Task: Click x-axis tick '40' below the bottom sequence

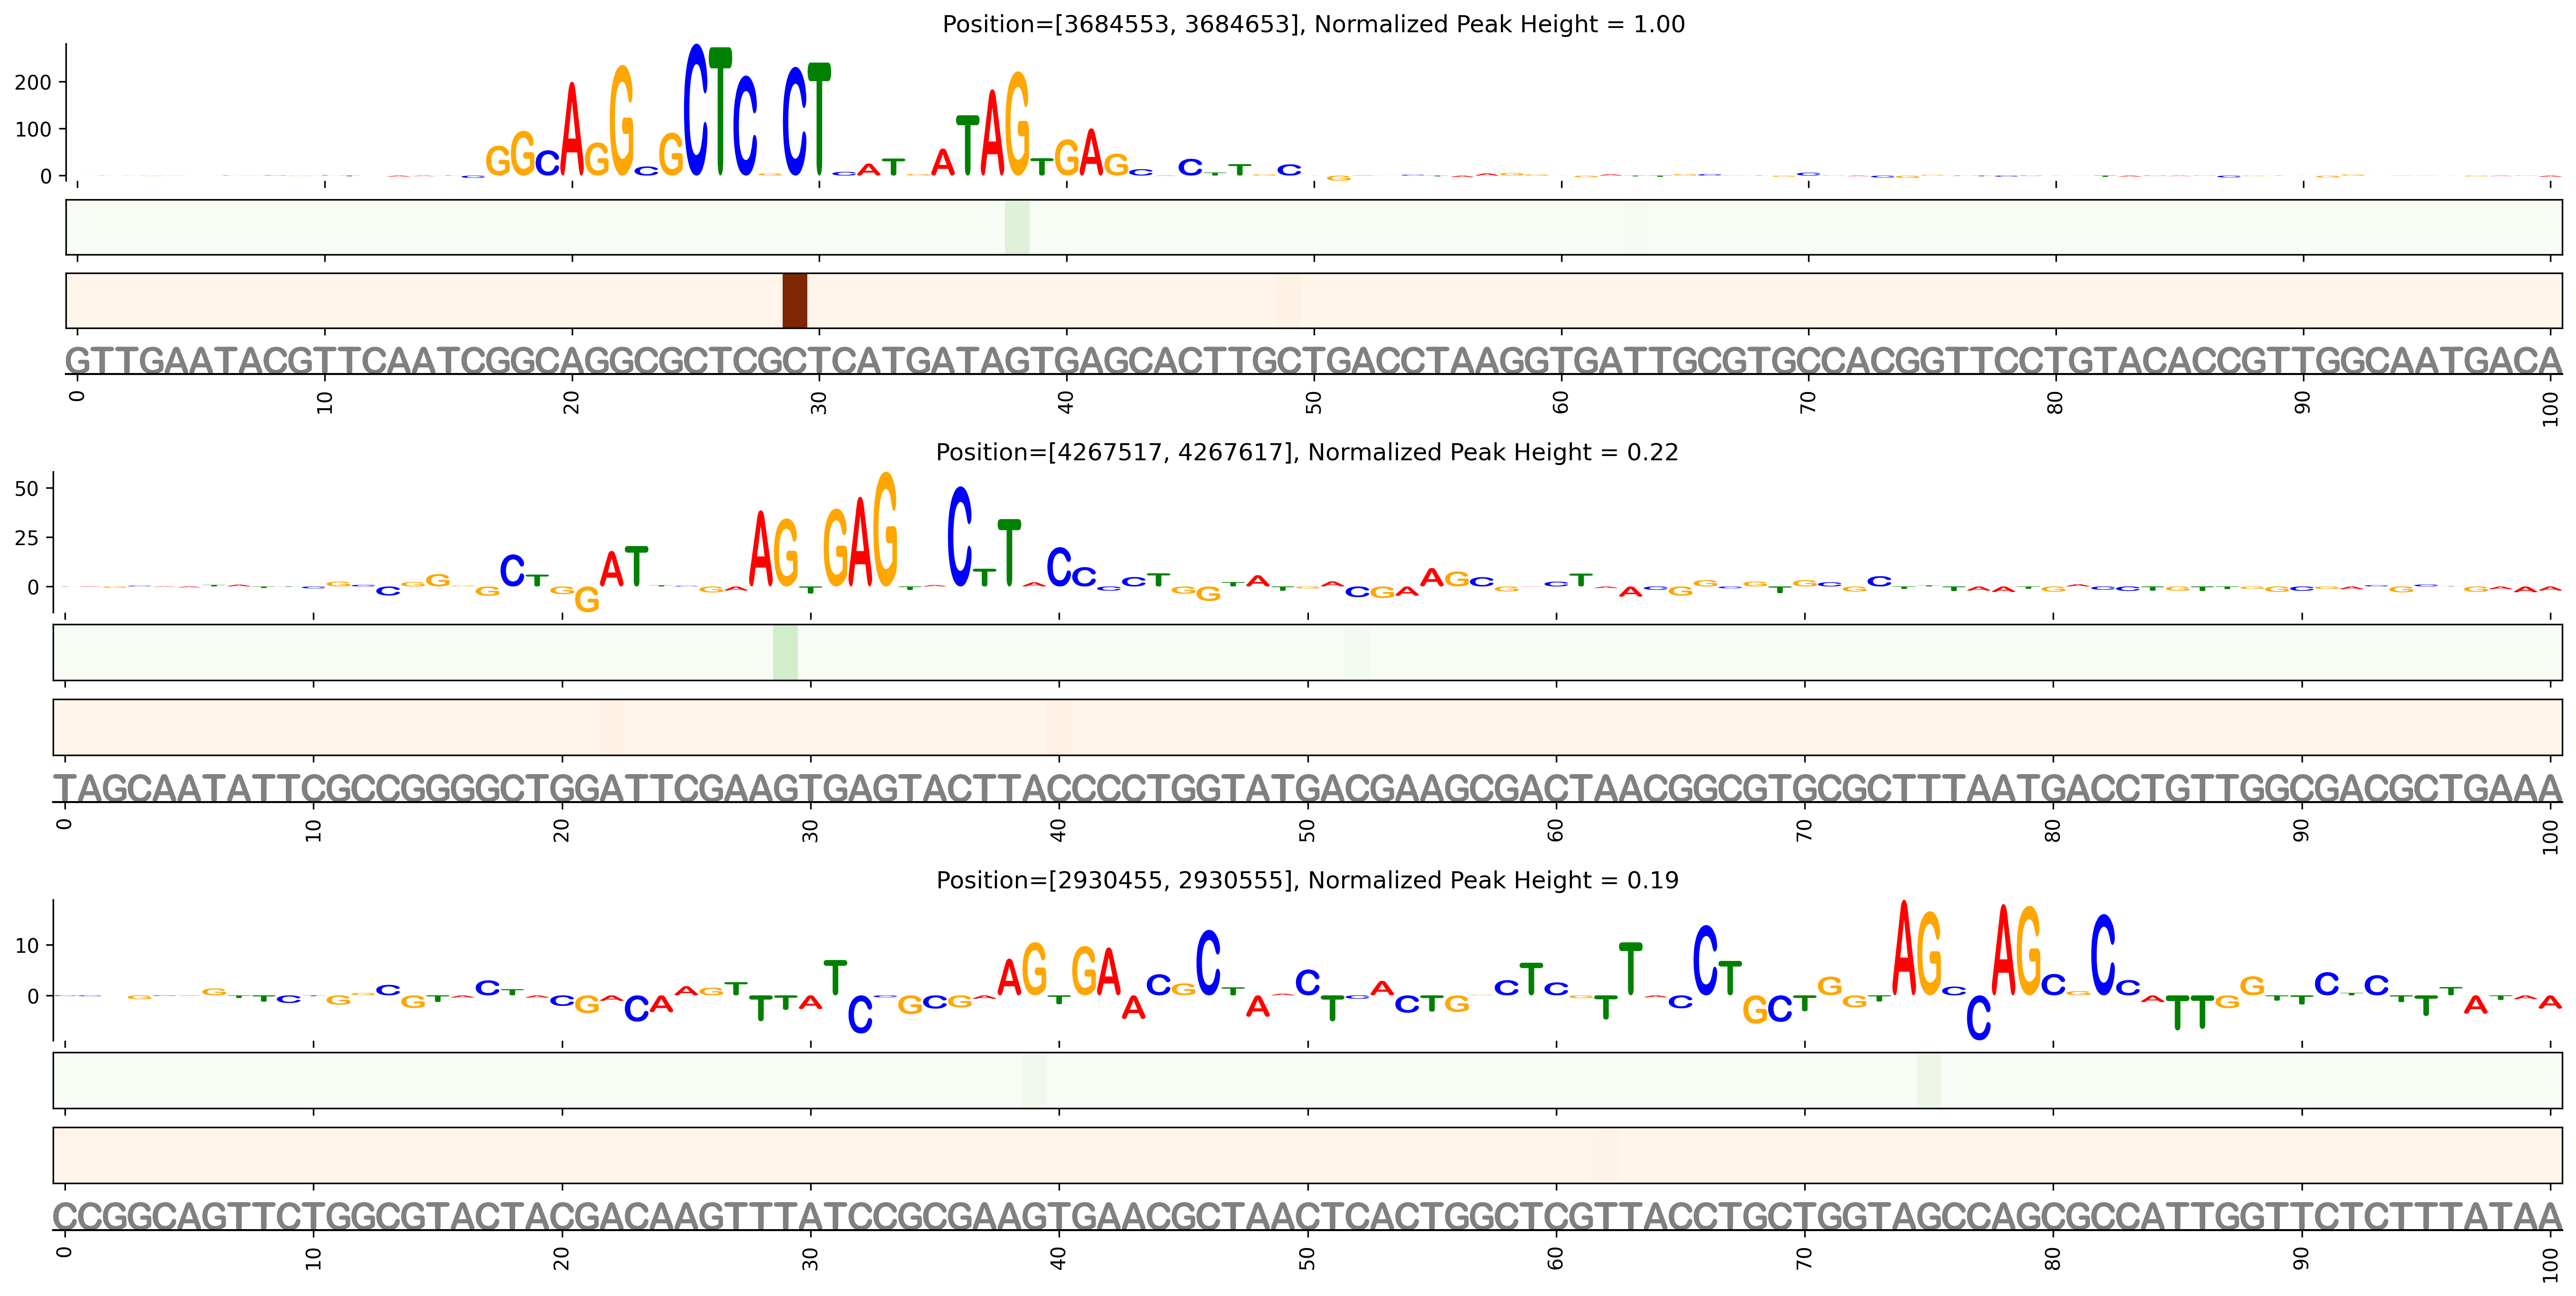Action: 1059,1258
